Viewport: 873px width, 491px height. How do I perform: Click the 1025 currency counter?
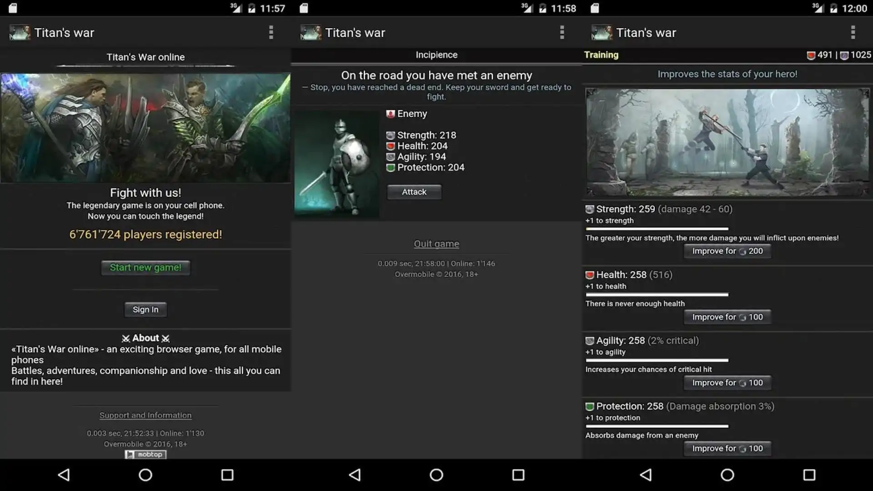point(856,55)
